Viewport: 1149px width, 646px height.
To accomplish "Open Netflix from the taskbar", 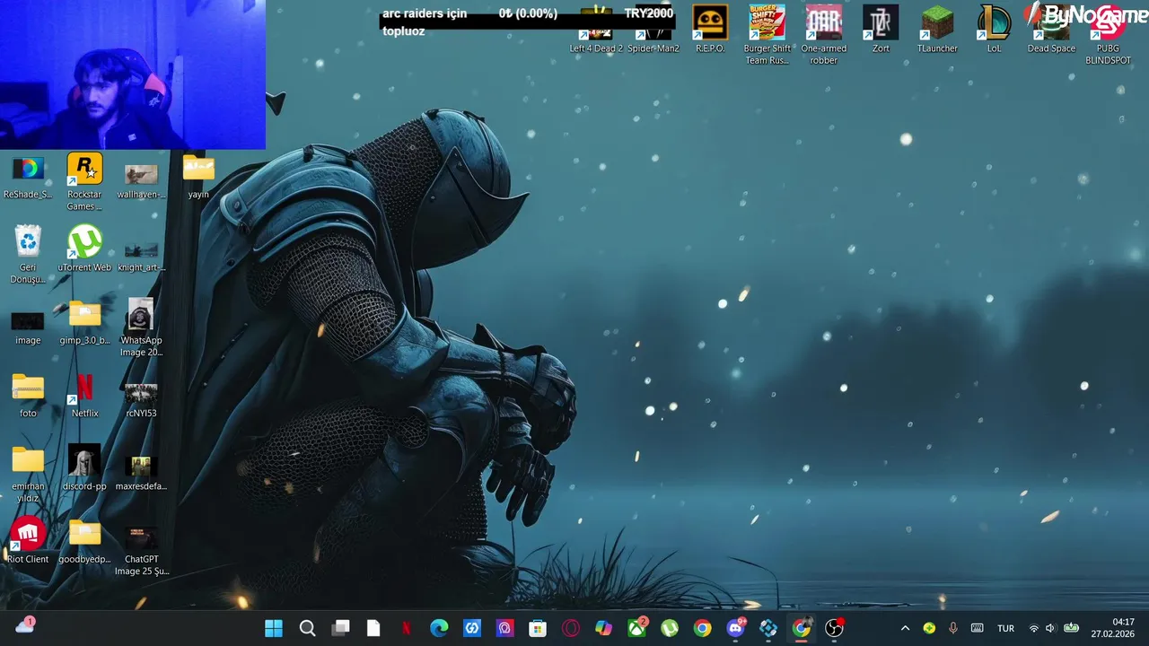I will point(407,628).
